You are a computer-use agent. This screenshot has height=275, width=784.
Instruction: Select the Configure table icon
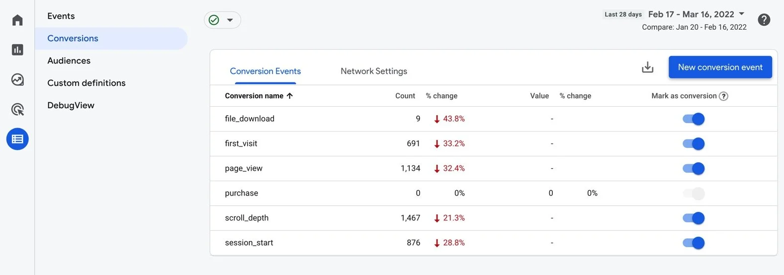coord(17,139)
